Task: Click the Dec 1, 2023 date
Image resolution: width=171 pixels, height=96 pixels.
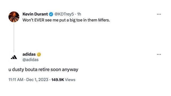Action: (37, 80)
